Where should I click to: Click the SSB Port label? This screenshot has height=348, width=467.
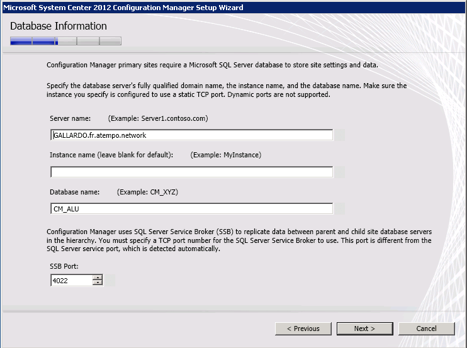[x=64, y=266]
